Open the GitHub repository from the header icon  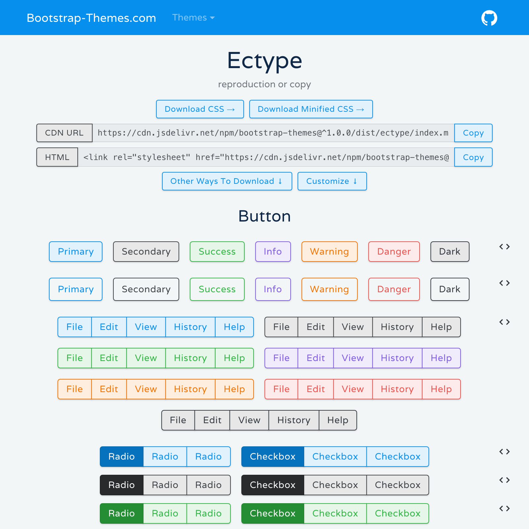point(489,18)
